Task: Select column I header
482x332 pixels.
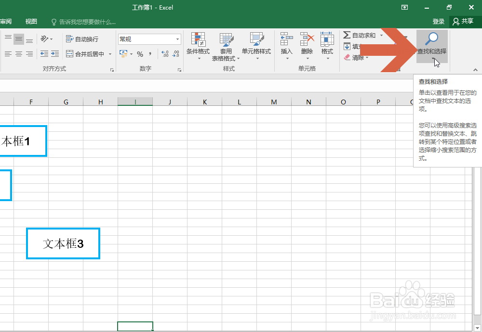Action: [x=135, y=102]
